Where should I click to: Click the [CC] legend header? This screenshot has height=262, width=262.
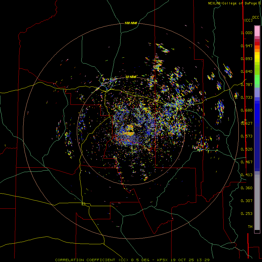pyautogui.click(x=248, y=20)
